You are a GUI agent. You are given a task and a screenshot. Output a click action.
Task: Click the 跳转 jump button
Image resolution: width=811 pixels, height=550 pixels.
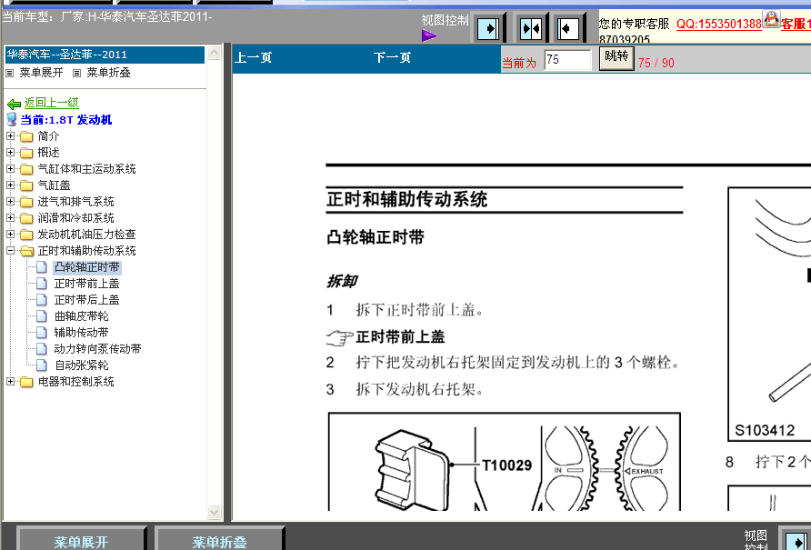pos(616,58)
